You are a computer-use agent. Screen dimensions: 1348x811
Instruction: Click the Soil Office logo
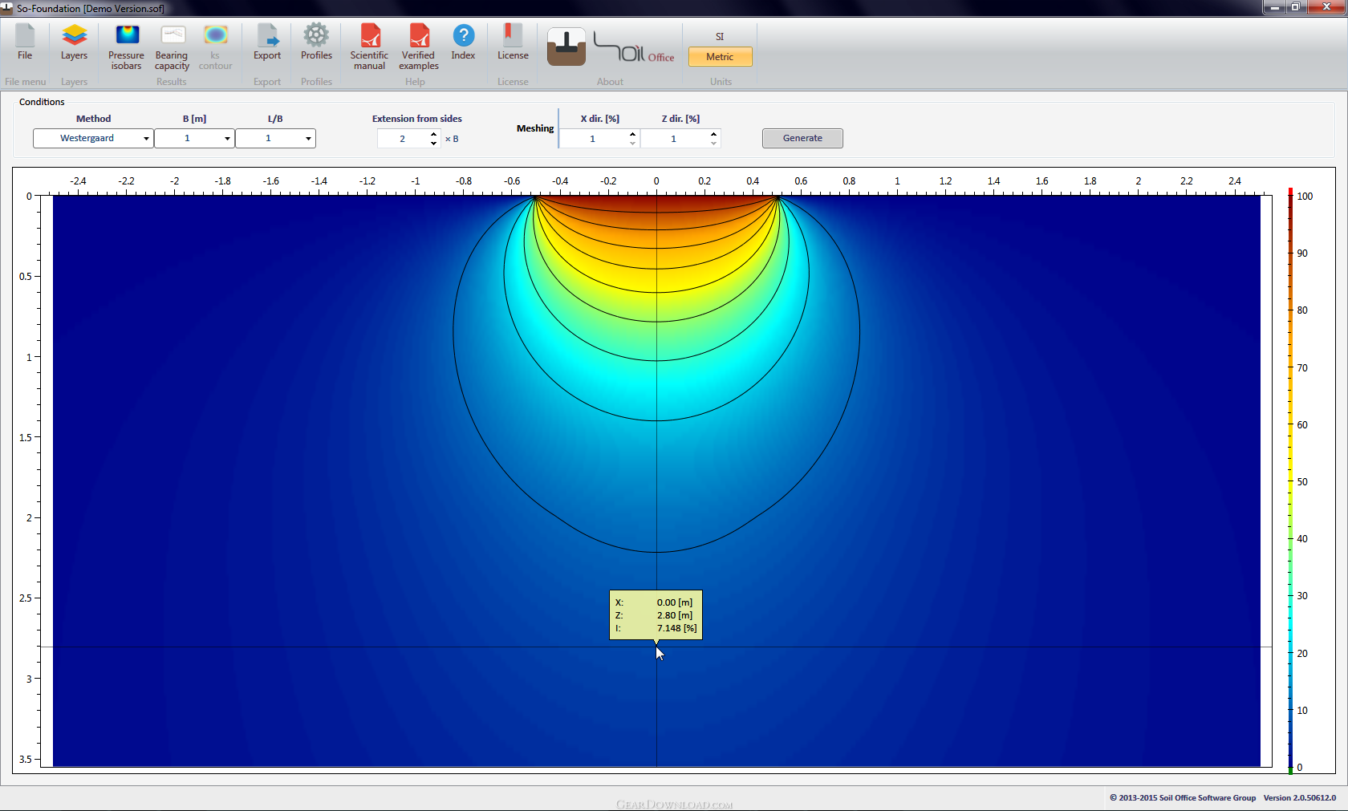tap(634, 47)
